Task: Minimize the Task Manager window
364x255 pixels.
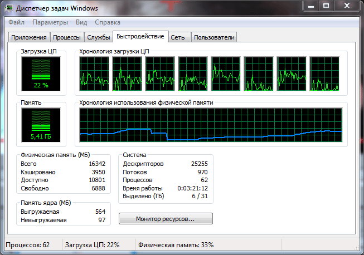Action: pyautogui.click(x=311, y=6)
